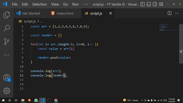Screen dimensions: 183x103
Task: Toggle the secondary side bar layout button
Action: coord(155,4)
